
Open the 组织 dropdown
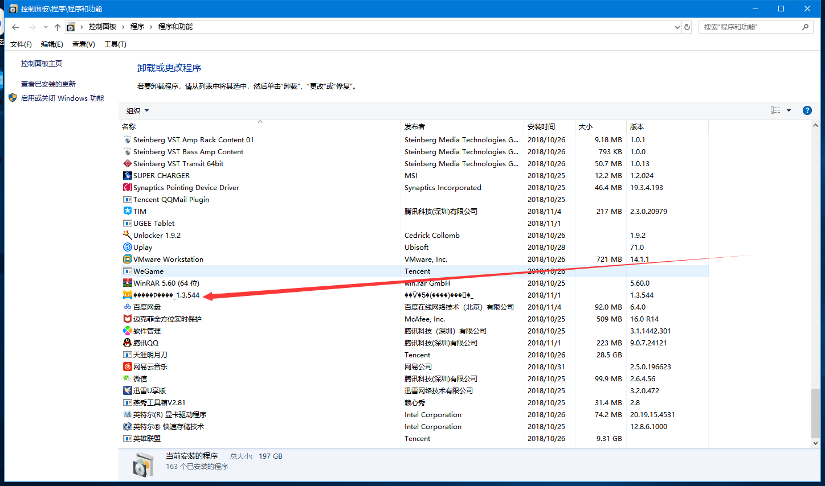point(137,110)
